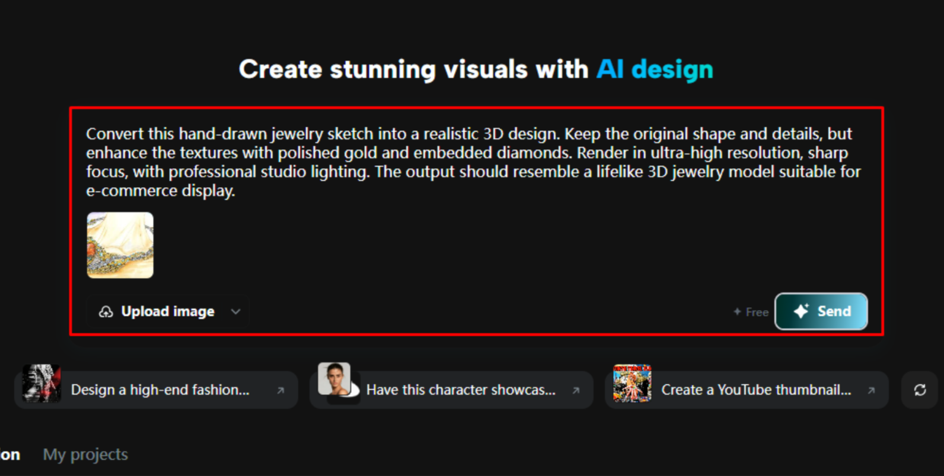Expand the Upload image dropdown chevron
Image resolution: width=944 pixels, height=476 pixels.
point(235,311)
